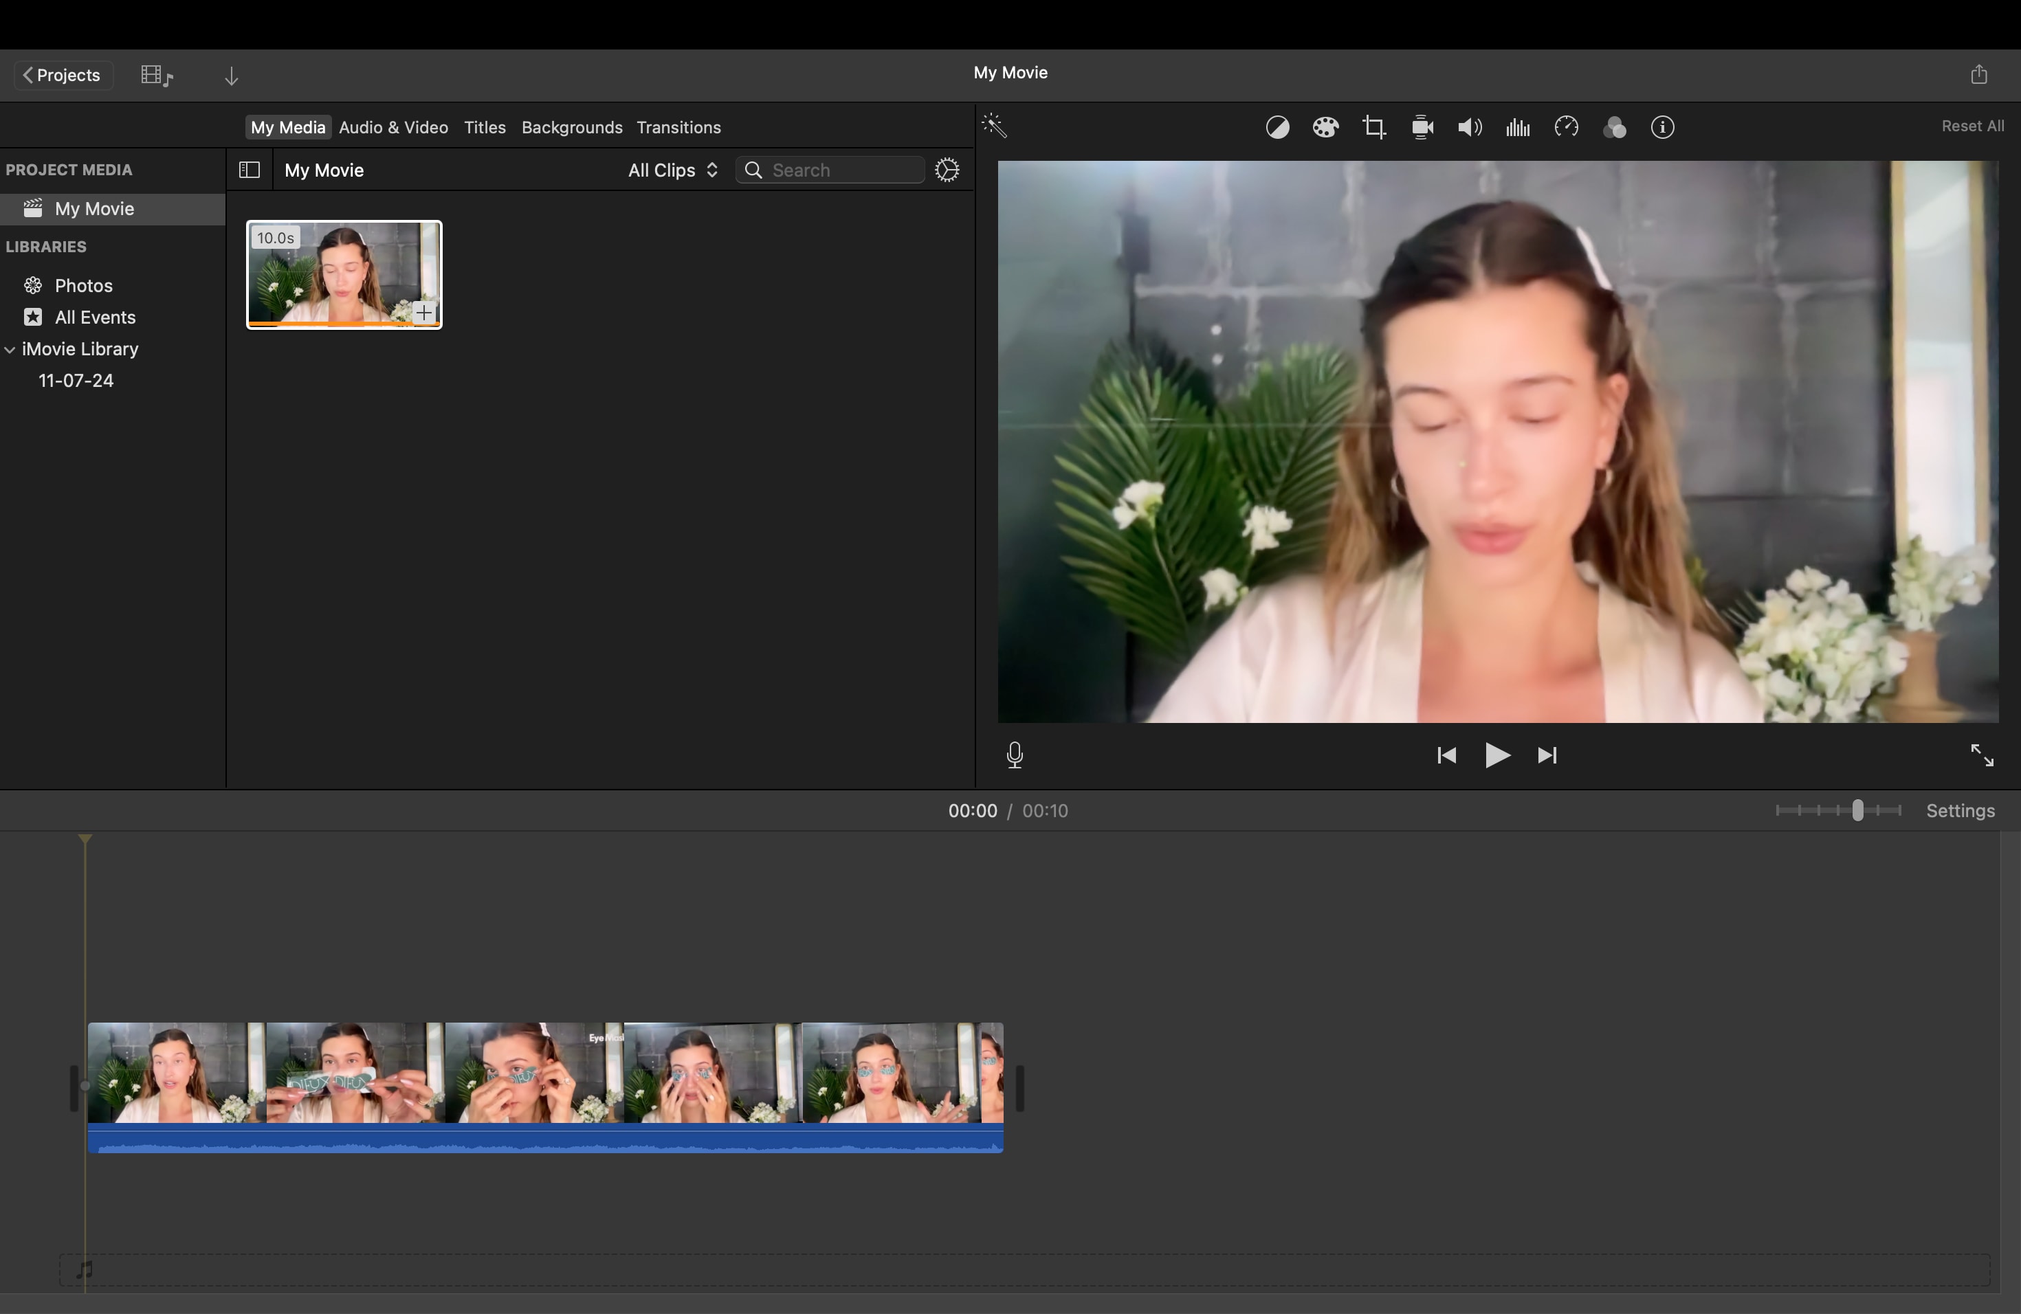Open noise reduction and equalizer tool
This screenshot has height=1314, width=2021.
[1518, 127]
